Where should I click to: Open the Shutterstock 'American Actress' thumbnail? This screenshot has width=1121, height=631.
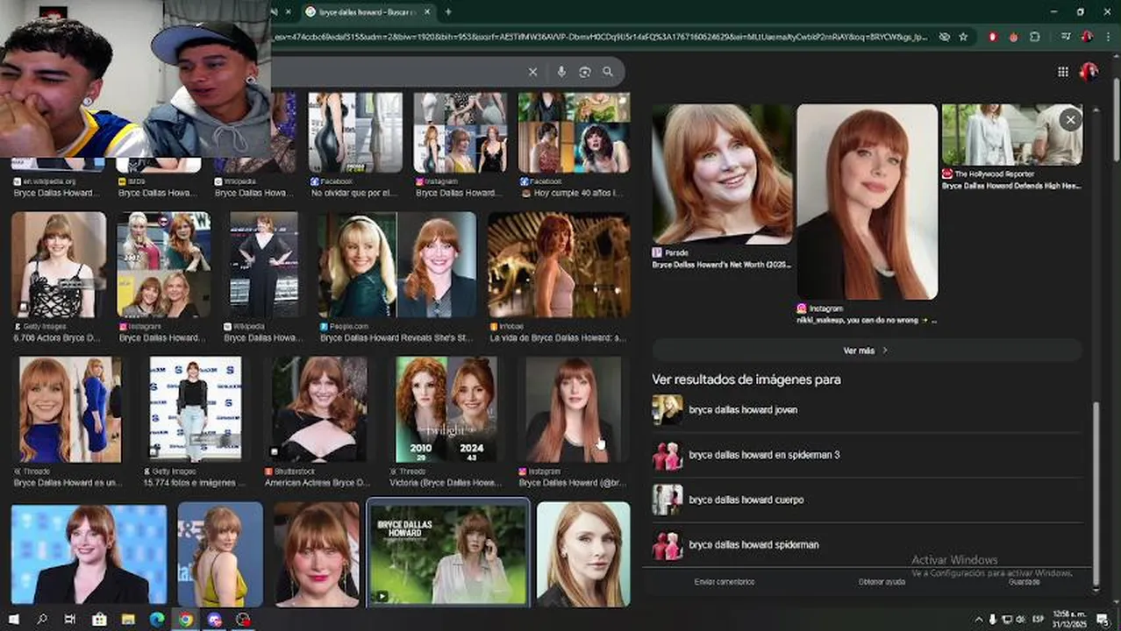coord(318,409)
